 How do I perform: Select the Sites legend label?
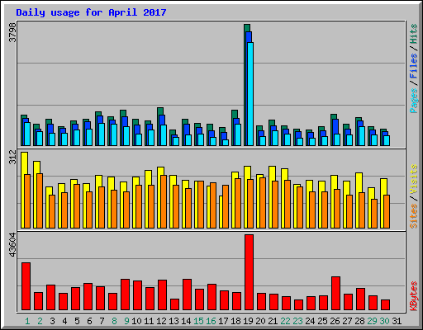413,216
